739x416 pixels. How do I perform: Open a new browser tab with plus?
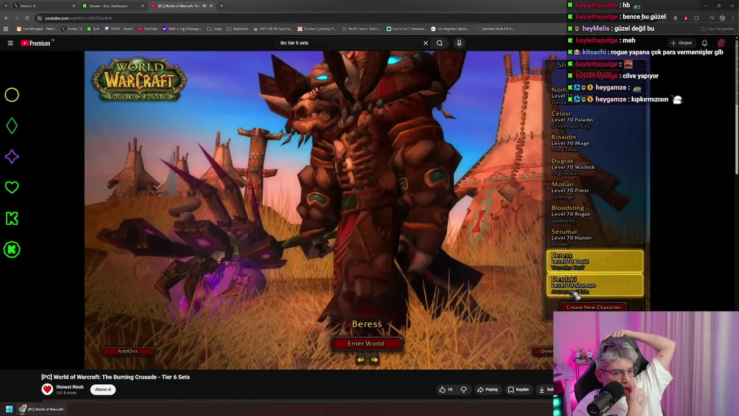[221, 6]
